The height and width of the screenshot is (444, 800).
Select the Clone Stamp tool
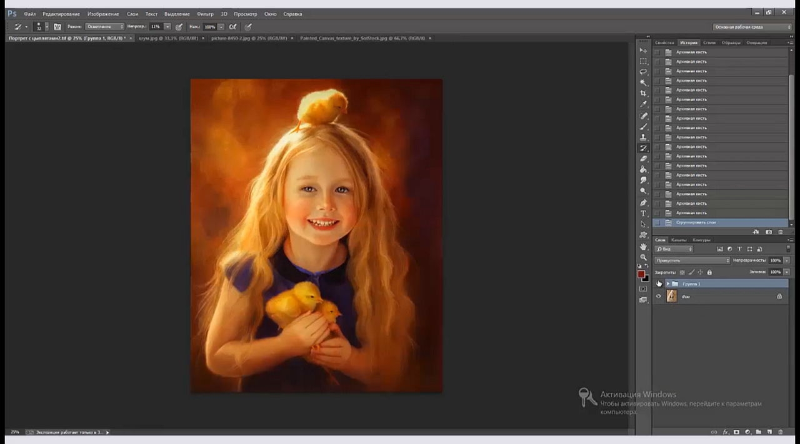pyautogui.click(x=643, y=137)
